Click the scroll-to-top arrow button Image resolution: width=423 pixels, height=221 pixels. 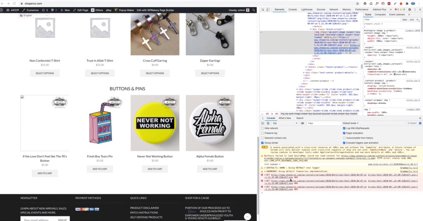(247, 216)
